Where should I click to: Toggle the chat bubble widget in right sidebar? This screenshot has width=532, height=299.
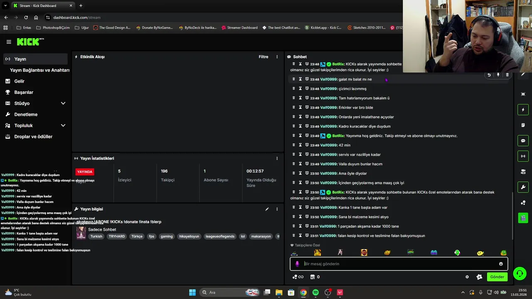[x=523, y=141]
